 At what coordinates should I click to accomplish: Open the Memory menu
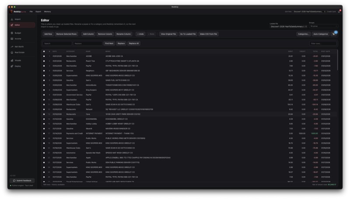(x=47, y=12)
